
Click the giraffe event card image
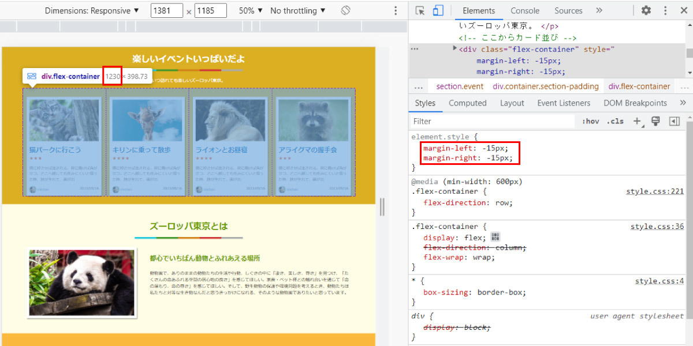(x=147, y=120)
